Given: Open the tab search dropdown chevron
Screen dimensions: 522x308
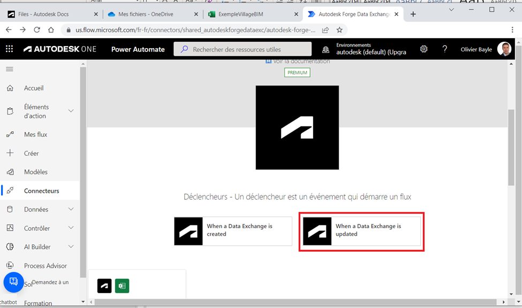Looking at the screenshot, I should point(451,10).
